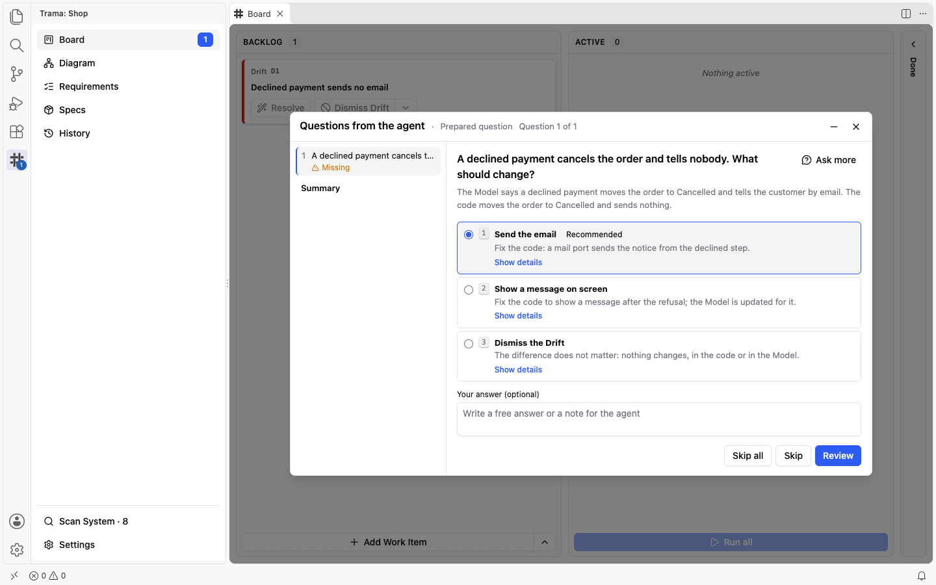Open the Source Control icon in activity bar
The height and width of the screenshot is (585, 936).
tap(17, 74)
